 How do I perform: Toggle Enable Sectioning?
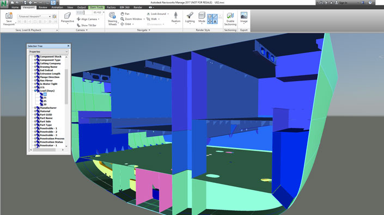coord(230,19)
